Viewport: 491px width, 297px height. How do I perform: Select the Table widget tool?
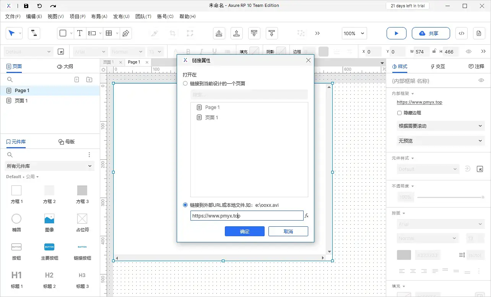point(108,33)
